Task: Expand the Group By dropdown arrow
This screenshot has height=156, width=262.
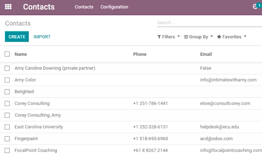Action: tap(212, 36)
